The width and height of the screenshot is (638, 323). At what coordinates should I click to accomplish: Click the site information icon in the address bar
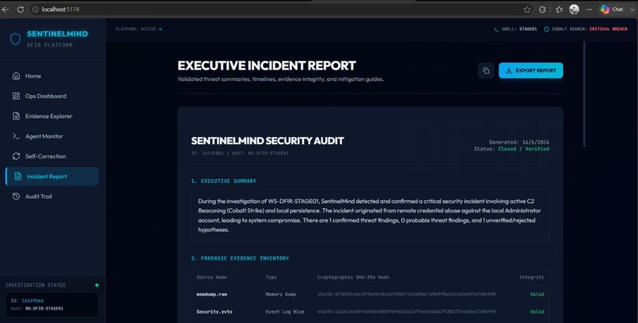tap(36, 9)
